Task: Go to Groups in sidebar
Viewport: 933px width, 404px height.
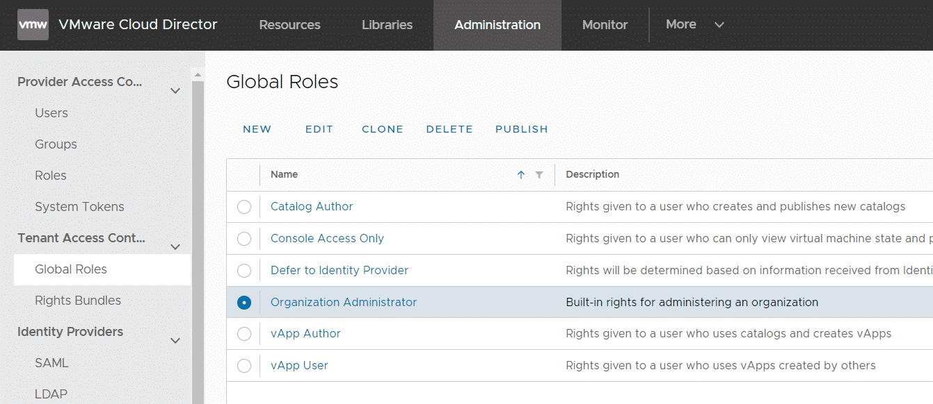Action: pyautogui.click(x=56, y=144)
